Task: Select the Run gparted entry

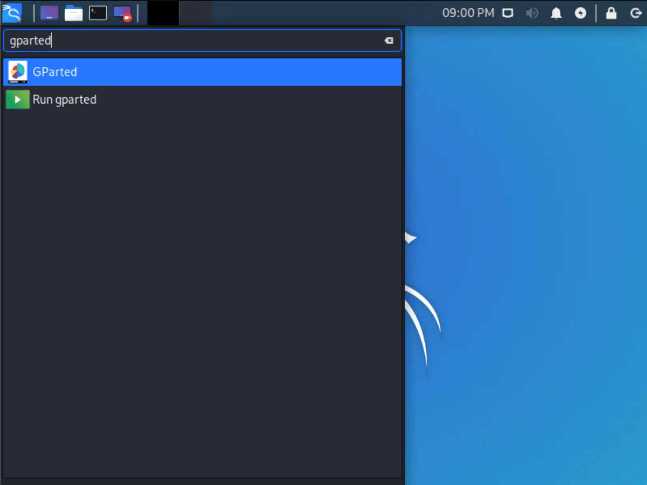Action: tap(202, 100)
